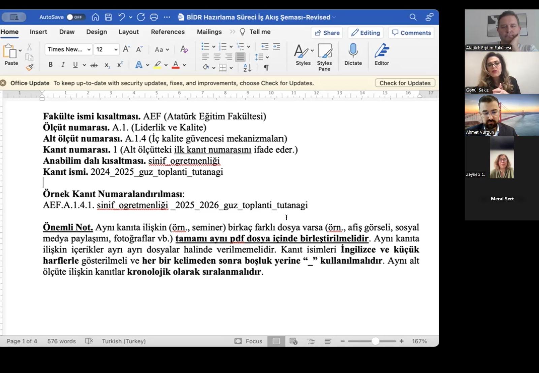Open the Times New Roman font dropdown
Viewport: 539px width, 373px height.
point(69,49)
